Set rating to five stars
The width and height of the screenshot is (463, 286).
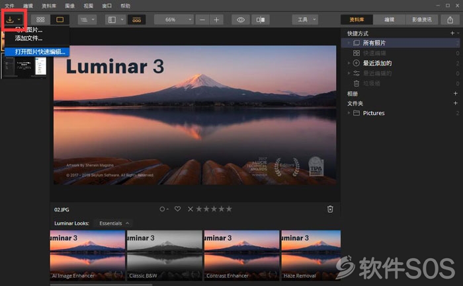click(x=229, y=209)
